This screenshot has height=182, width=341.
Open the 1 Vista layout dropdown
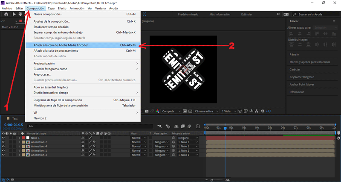click(228, 111)
